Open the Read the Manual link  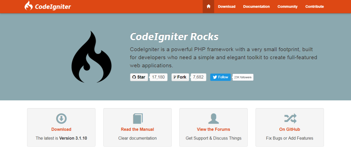point(137,129)
